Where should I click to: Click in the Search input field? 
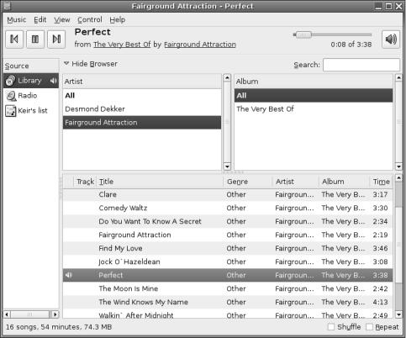coord(361,65)
